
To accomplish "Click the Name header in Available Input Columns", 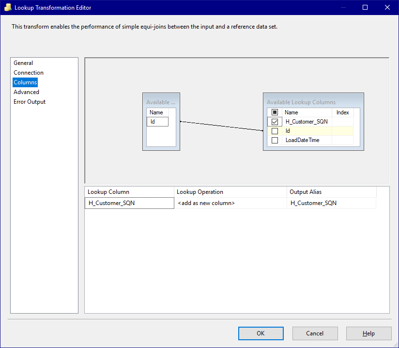I will click(158, 112).
